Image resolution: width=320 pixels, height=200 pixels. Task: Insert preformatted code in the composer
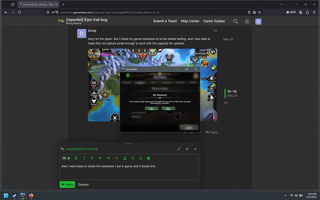pyautogui.click(x=116, y=158)
